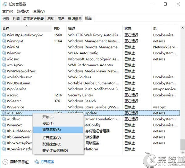Sort by the 状态 column header
Image resolution: width=185 pixels, height=168 pixels.
pyautogui.click(x=137, y=29)
